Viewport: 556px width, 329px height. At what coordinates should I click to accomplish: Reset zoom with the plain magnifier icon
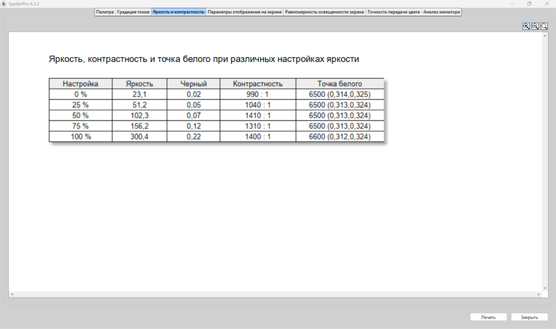[544, 26]
